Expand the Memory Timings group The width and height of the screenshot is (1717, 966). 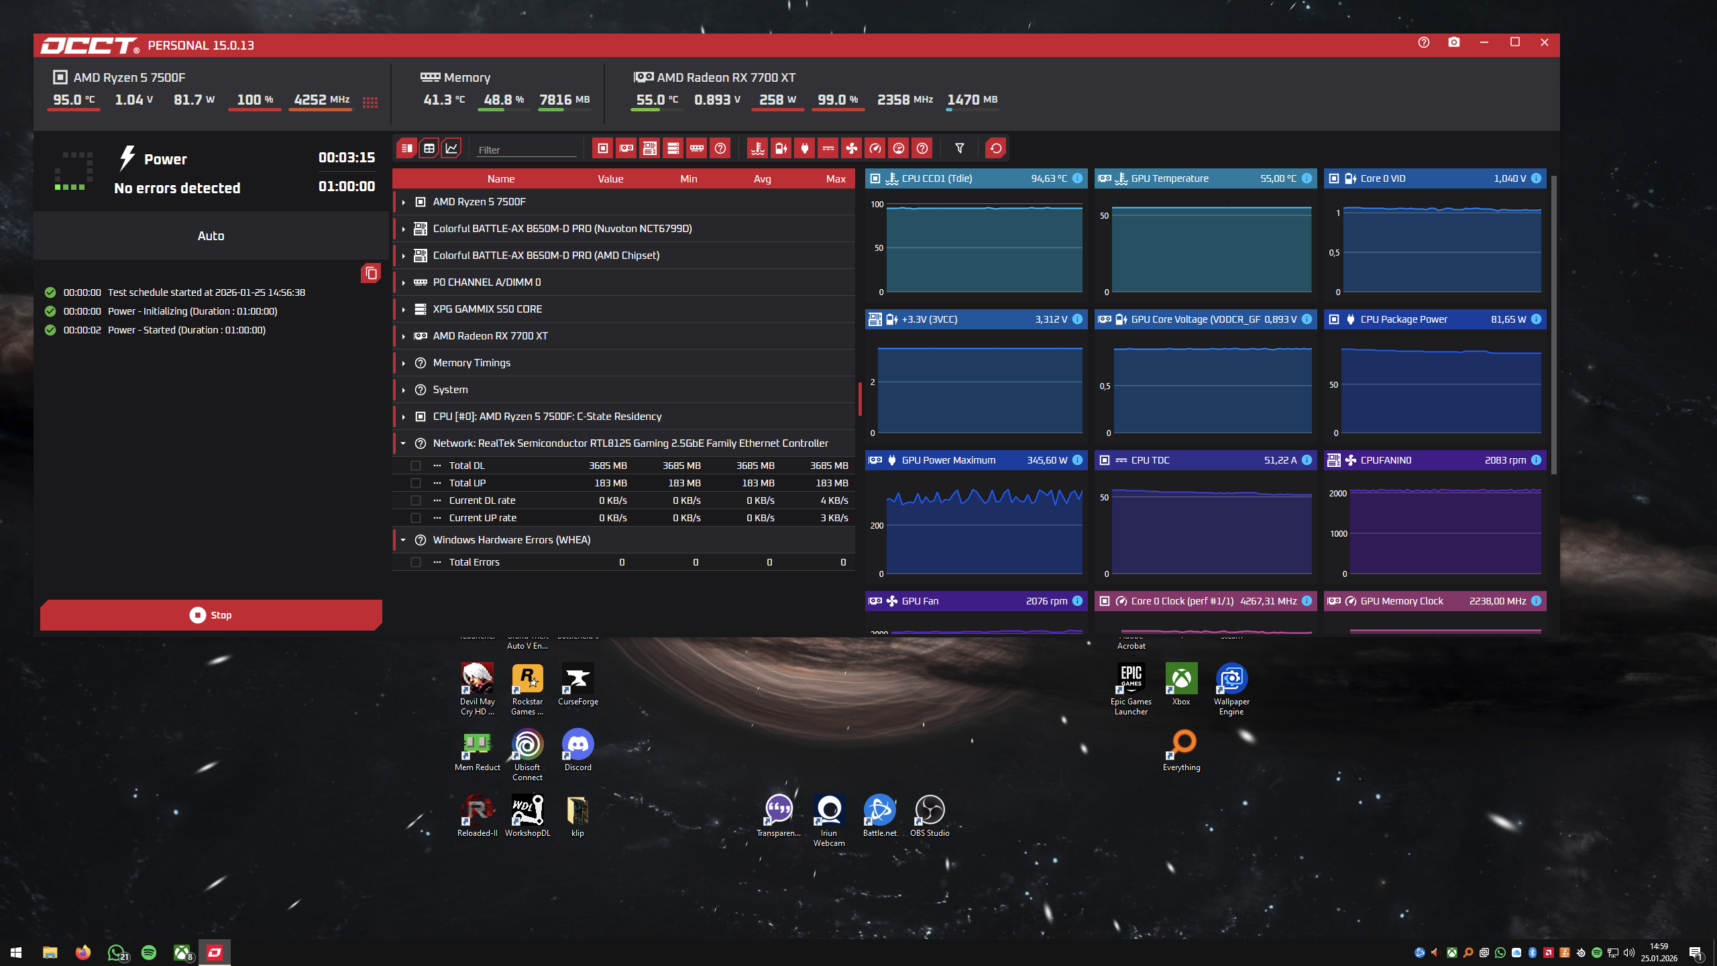403,363
